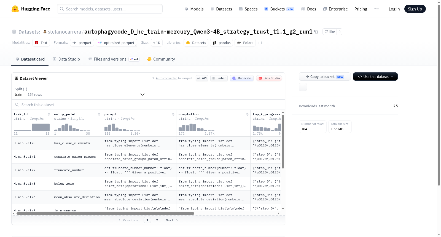
Task: Copy dataset name with the clipboard icon
Action: tap(316, 32)
